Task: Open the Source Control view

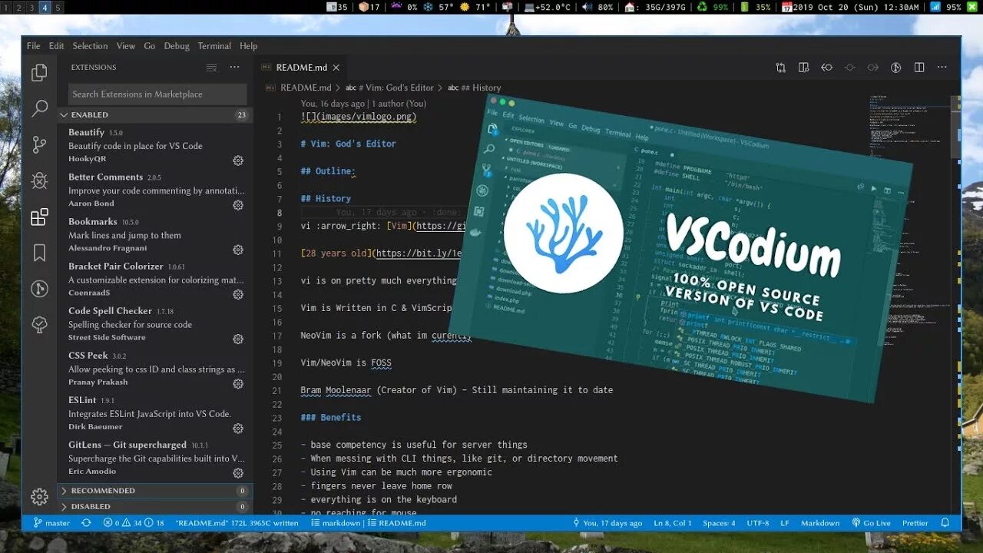Action: (x=39, y=145)
